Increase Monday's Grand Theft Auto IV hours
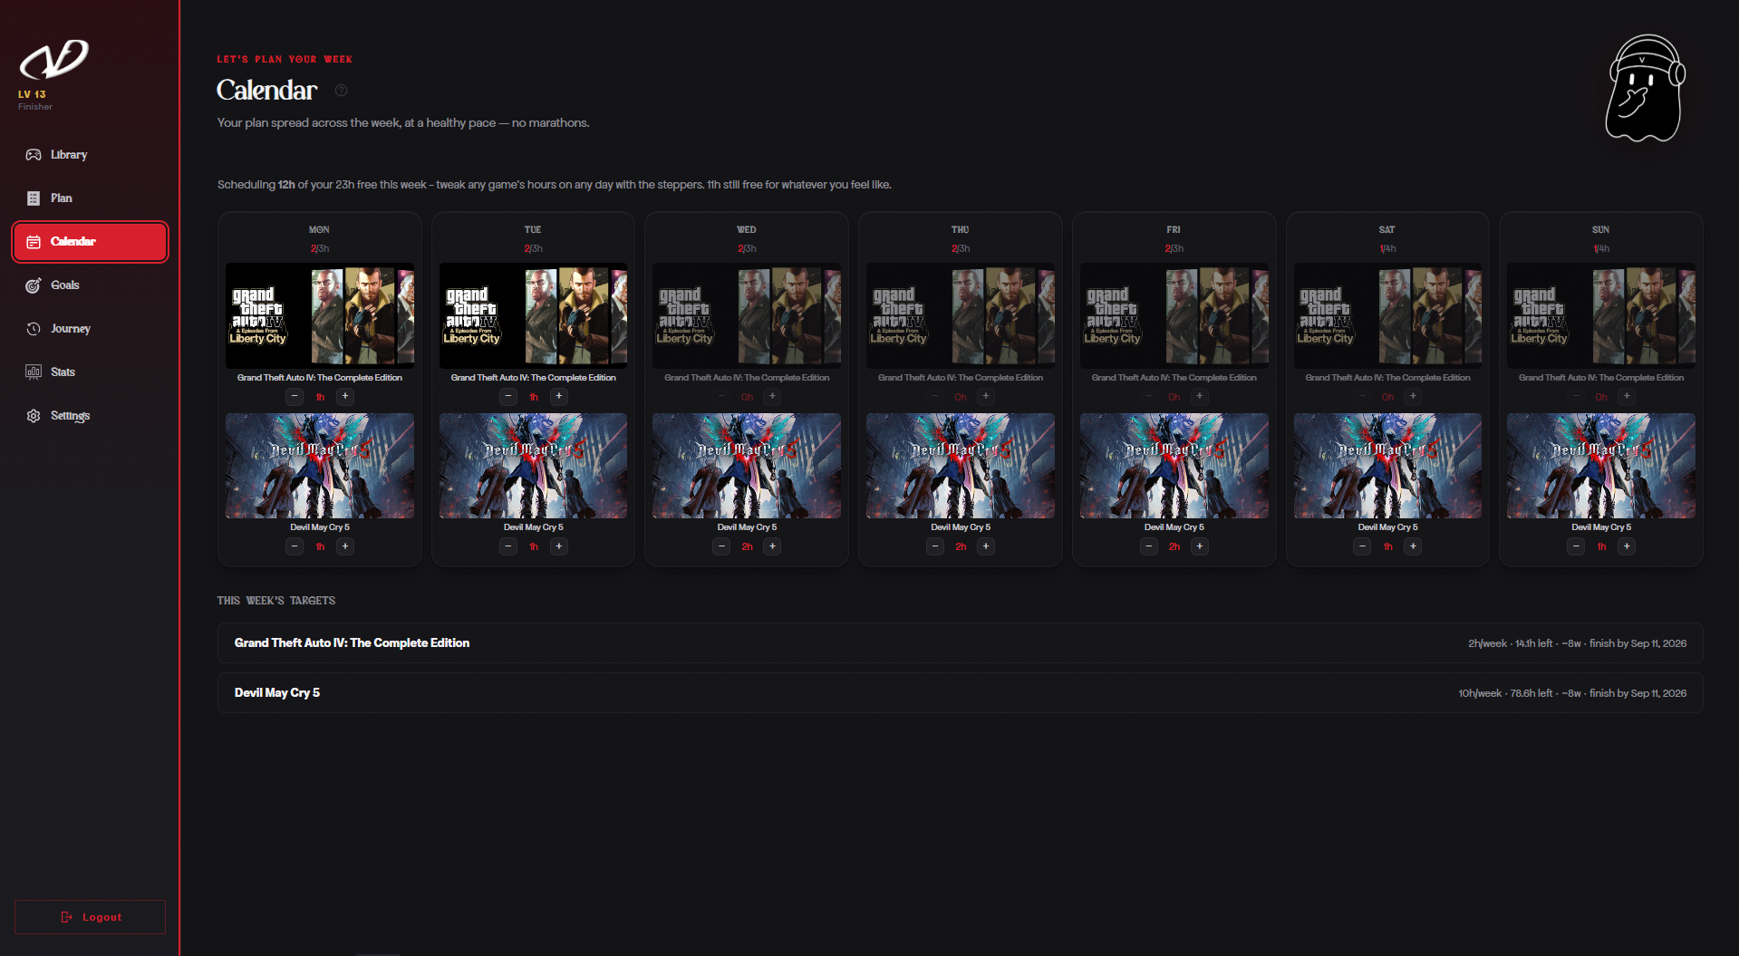The height and width of the screenshot is (956, 1739). (345, 396)
